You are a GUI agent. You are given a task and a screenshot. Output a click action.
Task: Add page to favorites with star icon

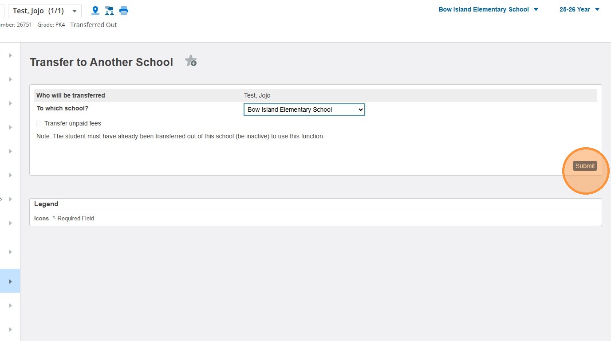pos(191,61)
